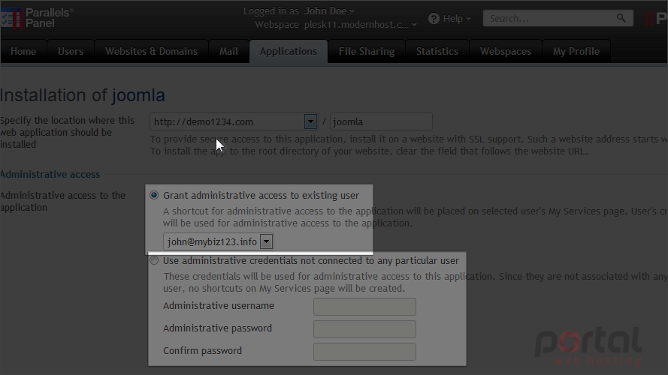Viewport: 668px width, 375px height.
Task: Select Use administrative credentials not connected radio
Action: click(154, 261)
